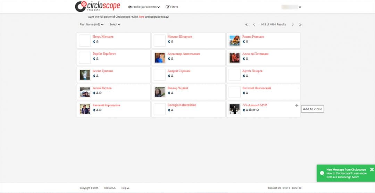Click the person icon under Dqafar Dqafarov

pos(97,59)
